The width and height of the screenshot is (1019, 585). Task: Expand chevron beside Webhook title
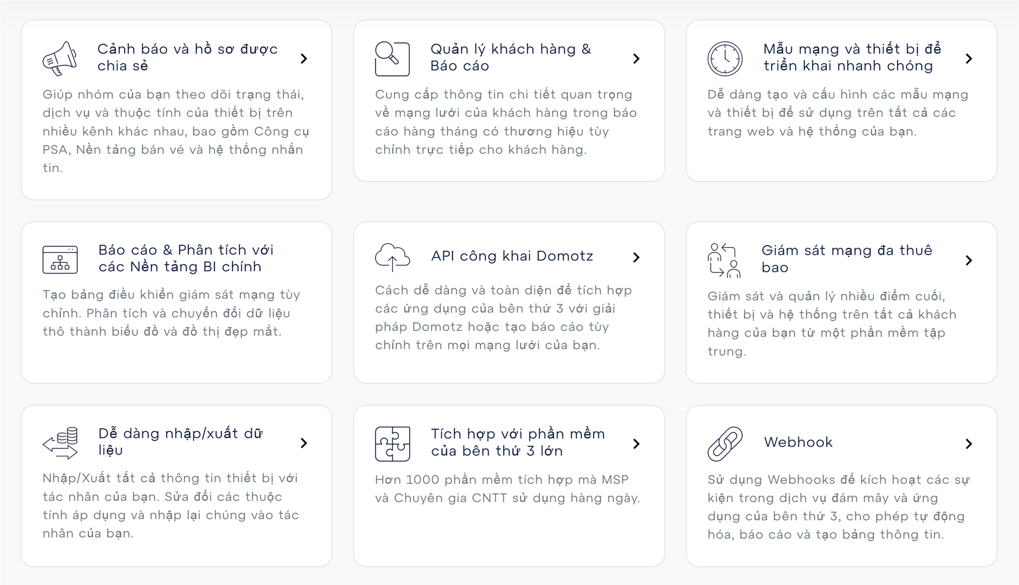969,443
